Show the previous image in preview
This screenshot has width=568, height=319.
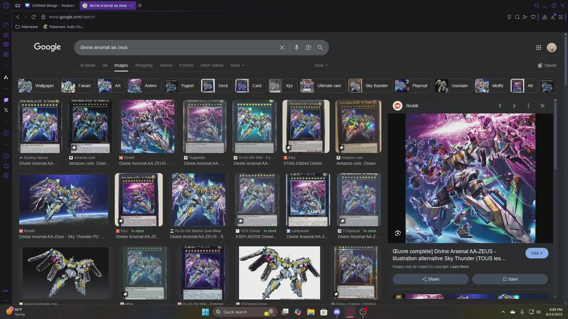(x=500, y=106)
